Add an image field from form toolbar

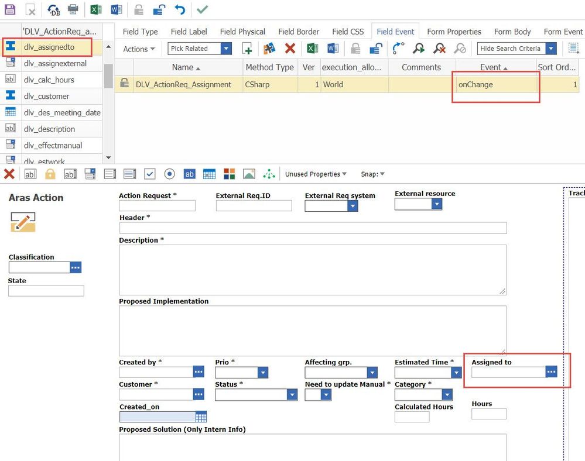point(249,174)
